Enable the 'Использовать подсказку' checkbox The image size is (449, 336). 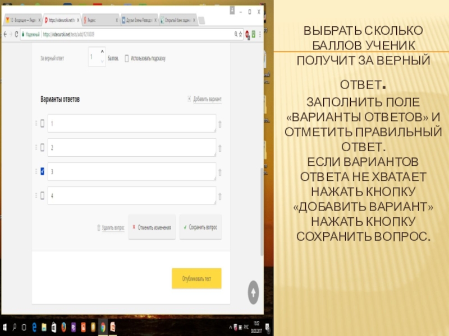pos(127,58)
